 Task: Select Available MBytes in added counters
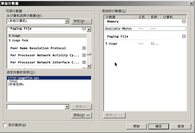pos(119,29)
